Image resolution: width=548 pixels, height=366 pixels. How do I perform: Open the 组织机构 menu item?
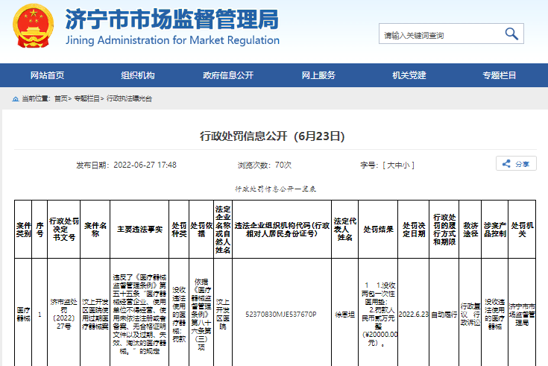tap(138, 75)
